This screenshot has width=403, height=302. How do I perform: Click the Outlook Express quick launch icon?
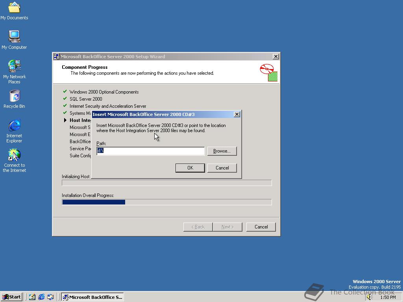click(x=50, y=297)
